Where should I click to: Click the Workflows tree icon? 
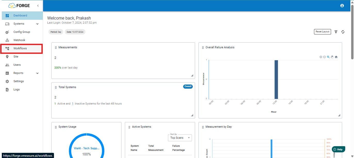point(7,48)
